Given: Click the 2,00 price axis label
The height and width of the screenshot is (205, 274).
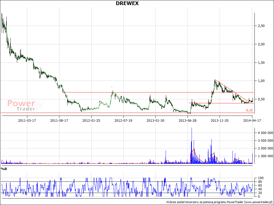Looking at the screenshot, I should pyautogui.click(x=261, y=44).
